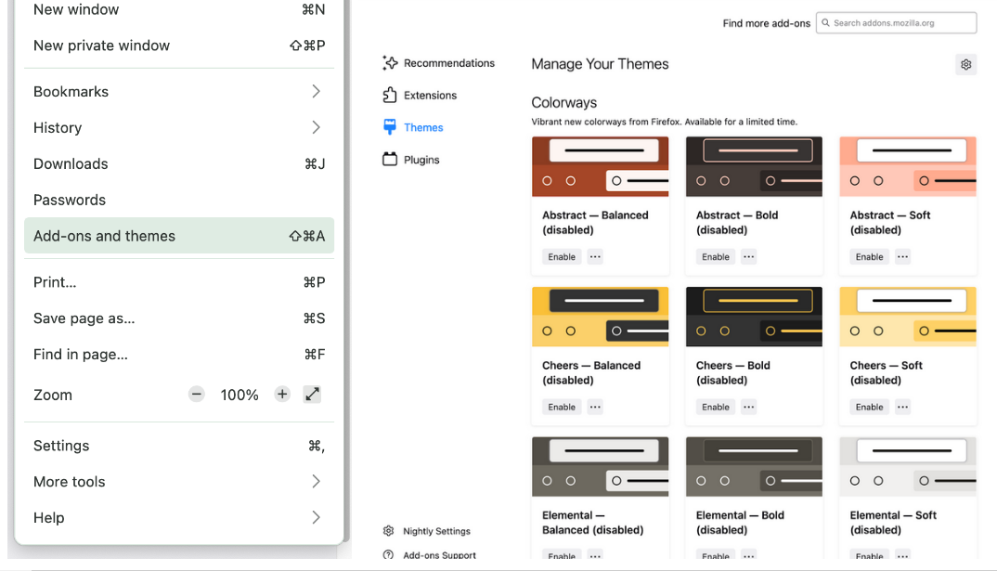
Task: Click the Elemental — Soft theme preview
Action: coord(908,467)
